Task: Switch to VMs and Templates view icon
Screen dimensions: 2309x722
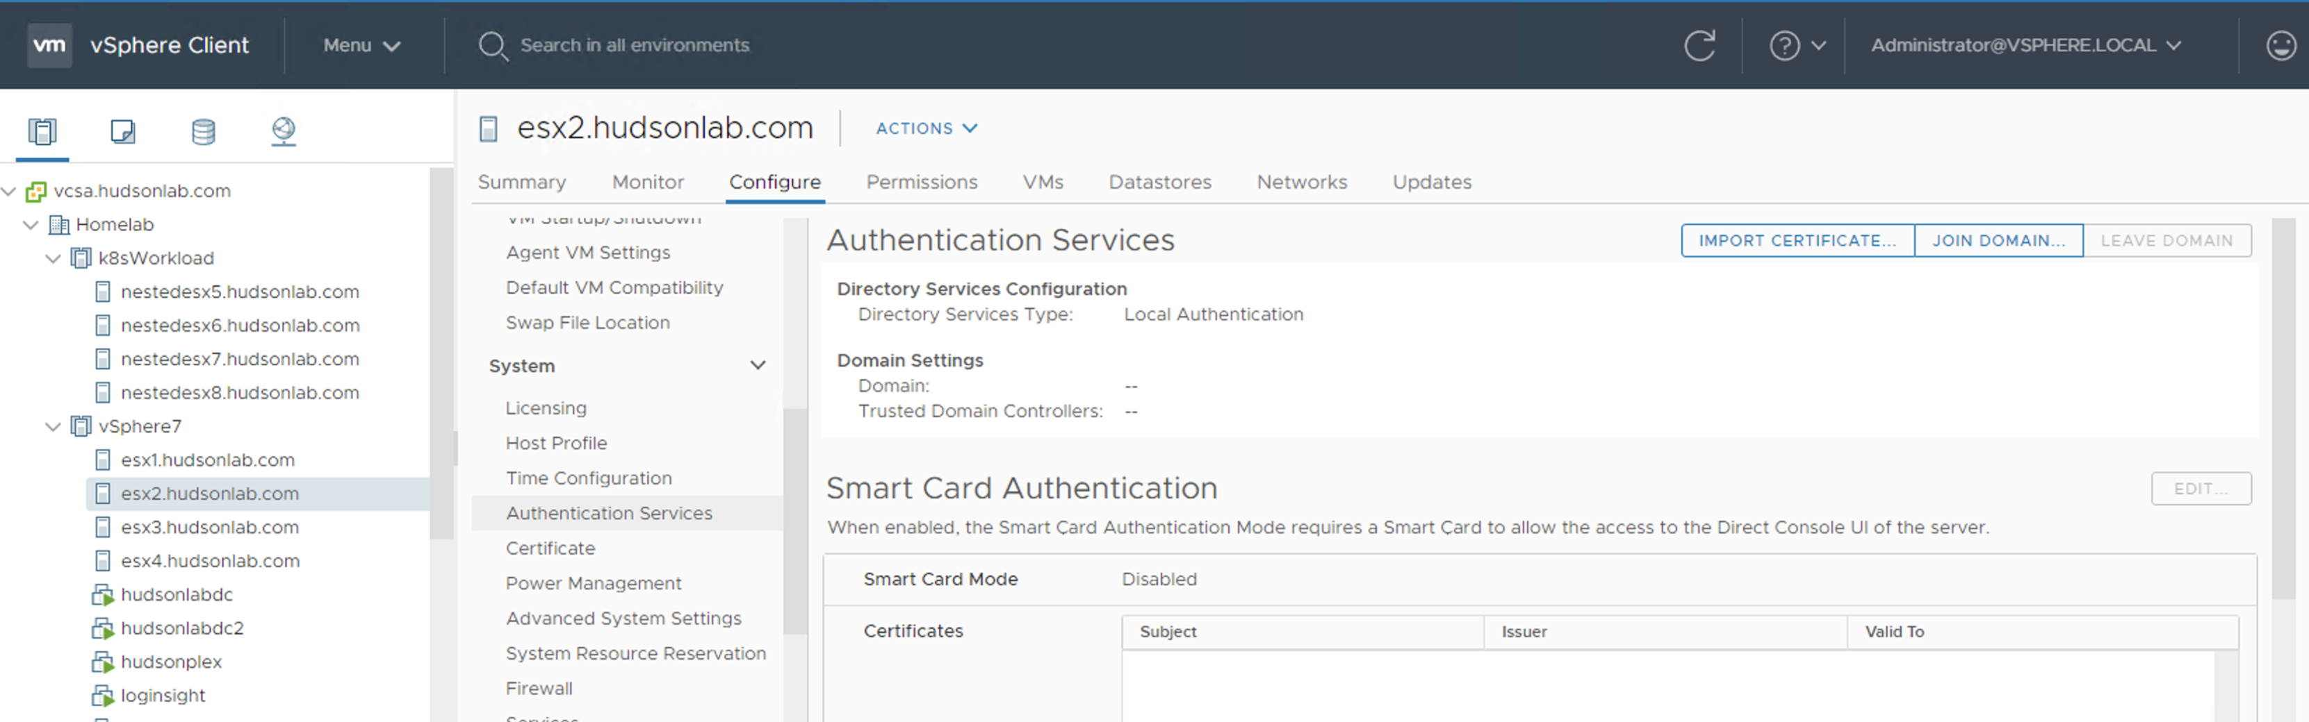Action: pos(123,132)
